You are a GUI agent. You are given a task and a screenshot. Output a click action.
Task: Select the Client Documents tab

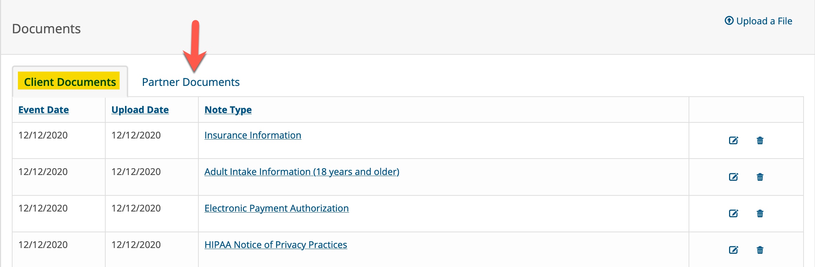point(70,82)
